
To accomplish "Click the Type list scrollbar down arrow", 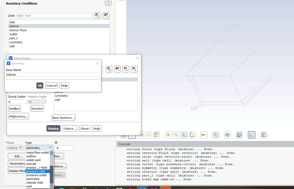I will coord(52,186).
